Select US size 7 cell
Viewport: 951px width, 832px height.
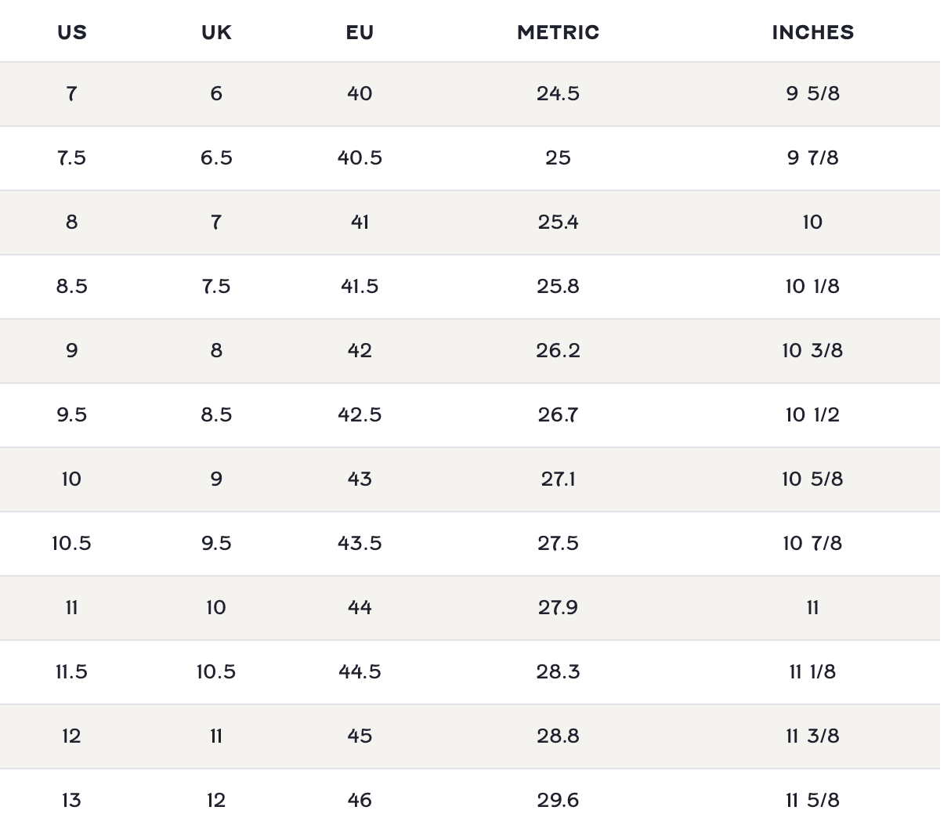coord(71,94)
